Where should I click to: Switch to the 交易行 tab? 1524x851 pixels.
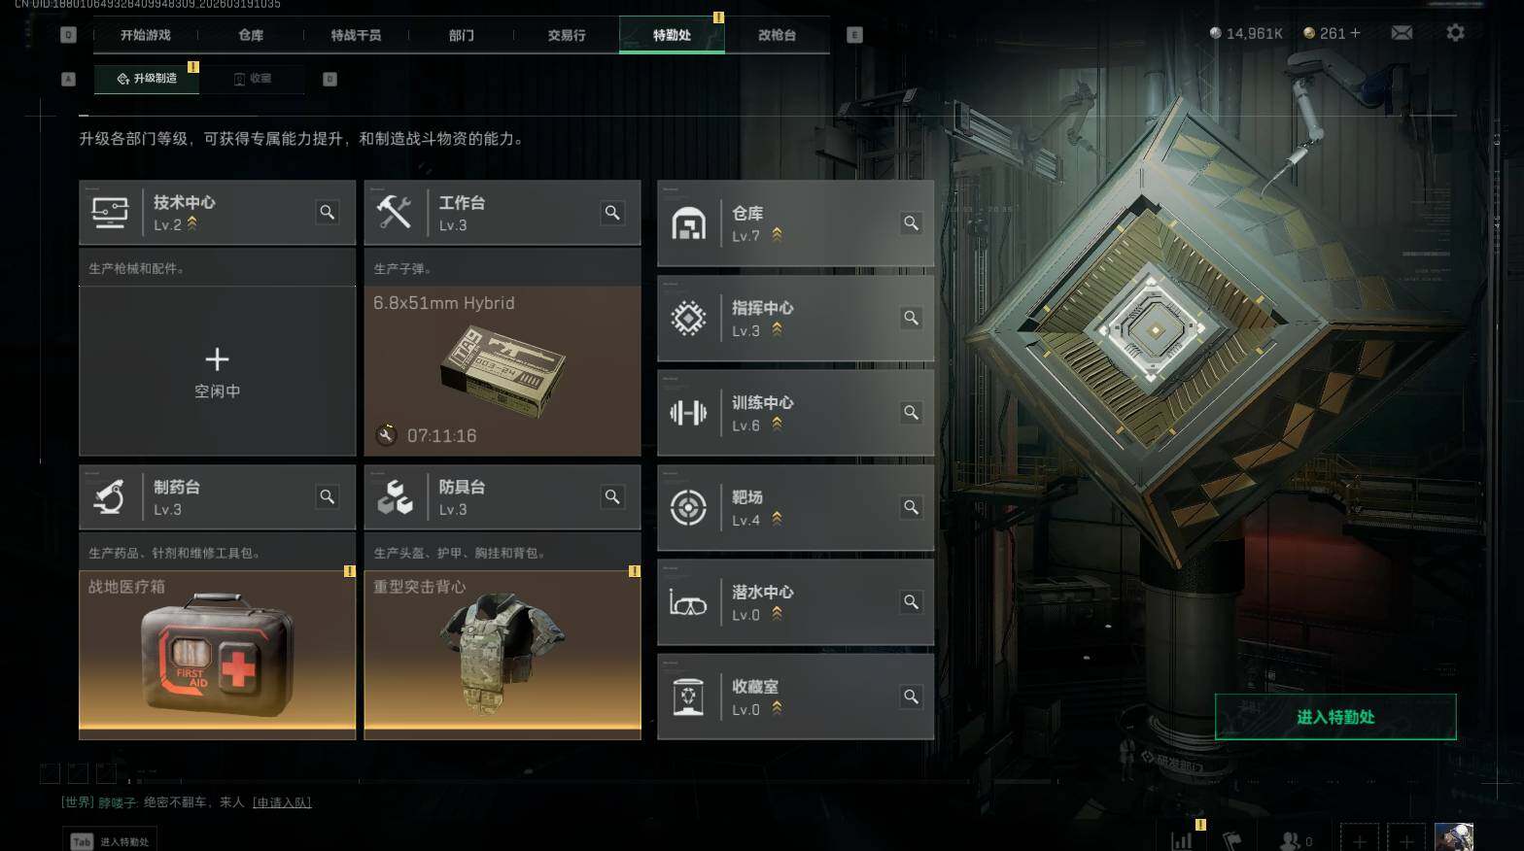coord(566,35)
